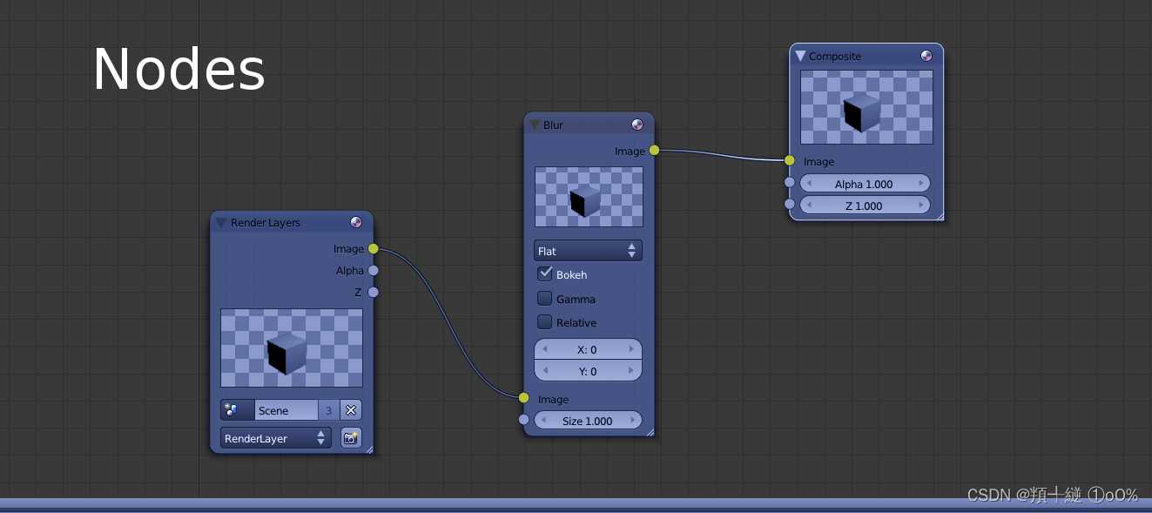
Task: Collapse the Composite node triangle
Action: pos(800,56)
